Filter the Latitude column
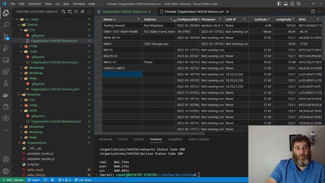 click(269, 19)
